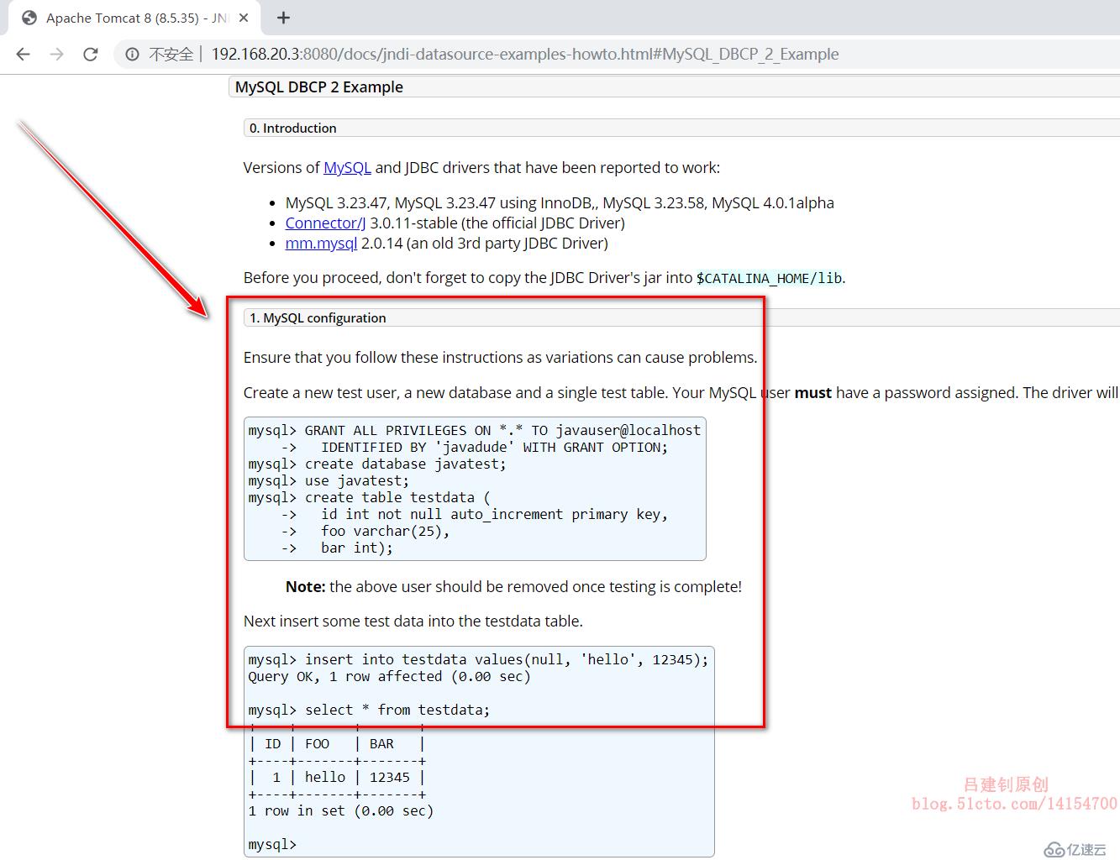Click the $CATALINA_HOME/lib code text
1120x860 pixels.
[x=770, y=278]
